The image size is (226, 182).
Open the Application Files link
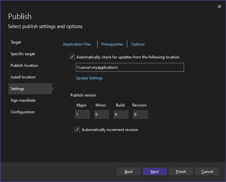click(77, 44)
